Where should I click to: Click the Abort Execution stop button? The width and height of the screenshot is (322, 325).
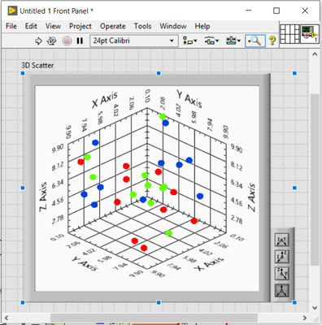click(x=67, y=41)
